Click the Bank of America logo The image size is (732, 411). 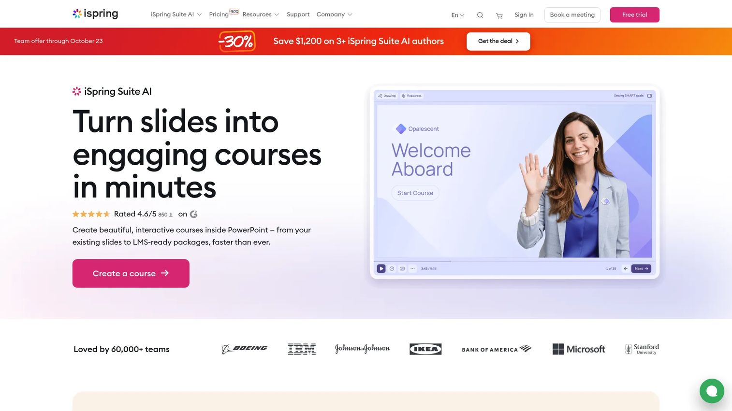click(x=497, y=349)
